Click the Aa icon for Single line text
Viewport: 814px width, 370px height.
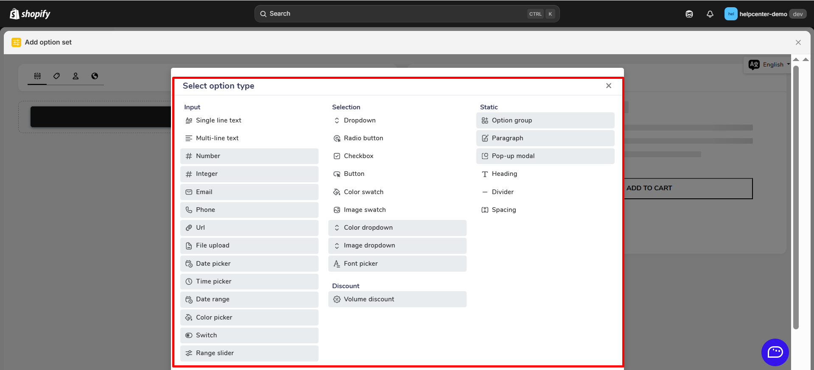189,120
